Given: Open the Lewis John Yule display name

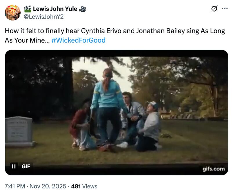Looking at the screenshot, I should tap(55, 9).
